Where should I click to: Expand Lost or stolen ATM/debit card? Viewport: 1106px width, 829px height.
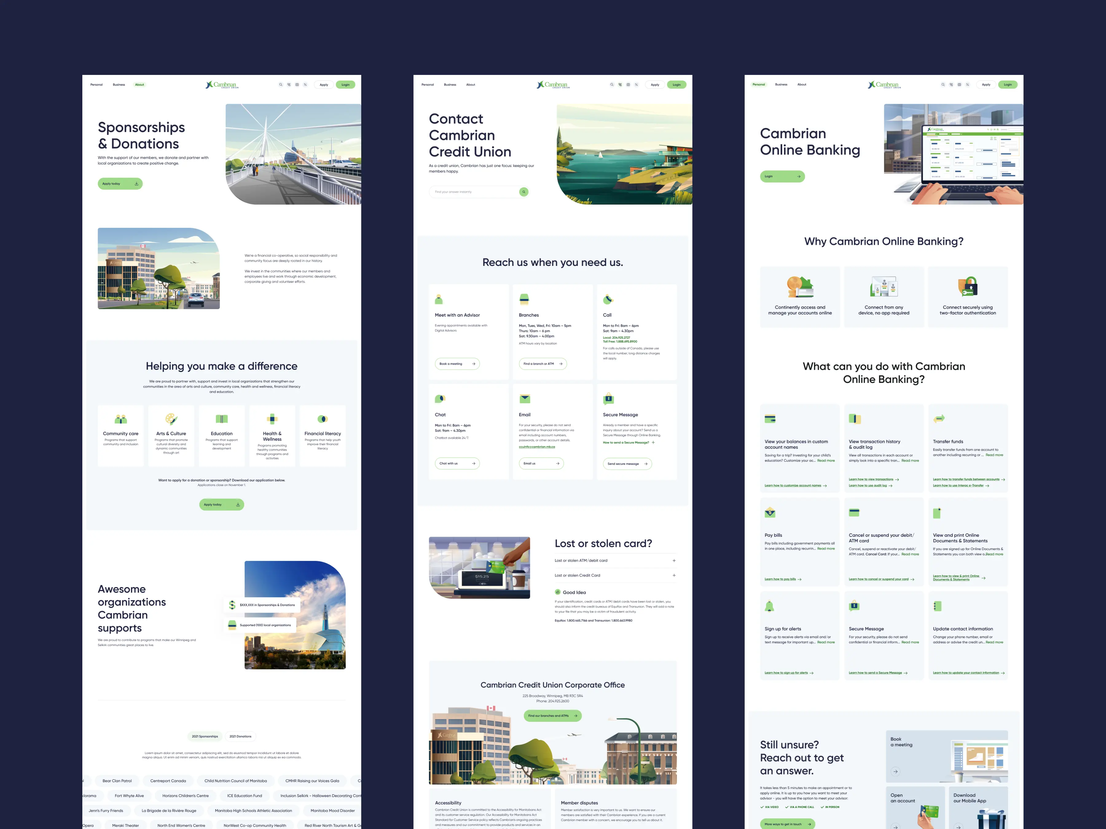point(674,561)
